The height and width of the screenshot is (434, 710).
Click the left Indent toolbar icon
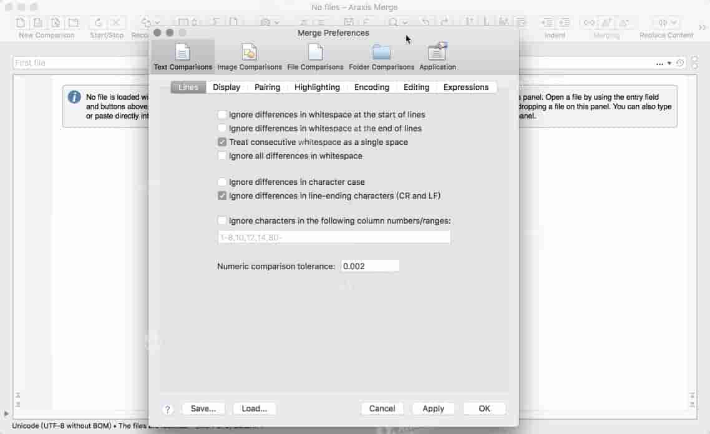point(547,22)
